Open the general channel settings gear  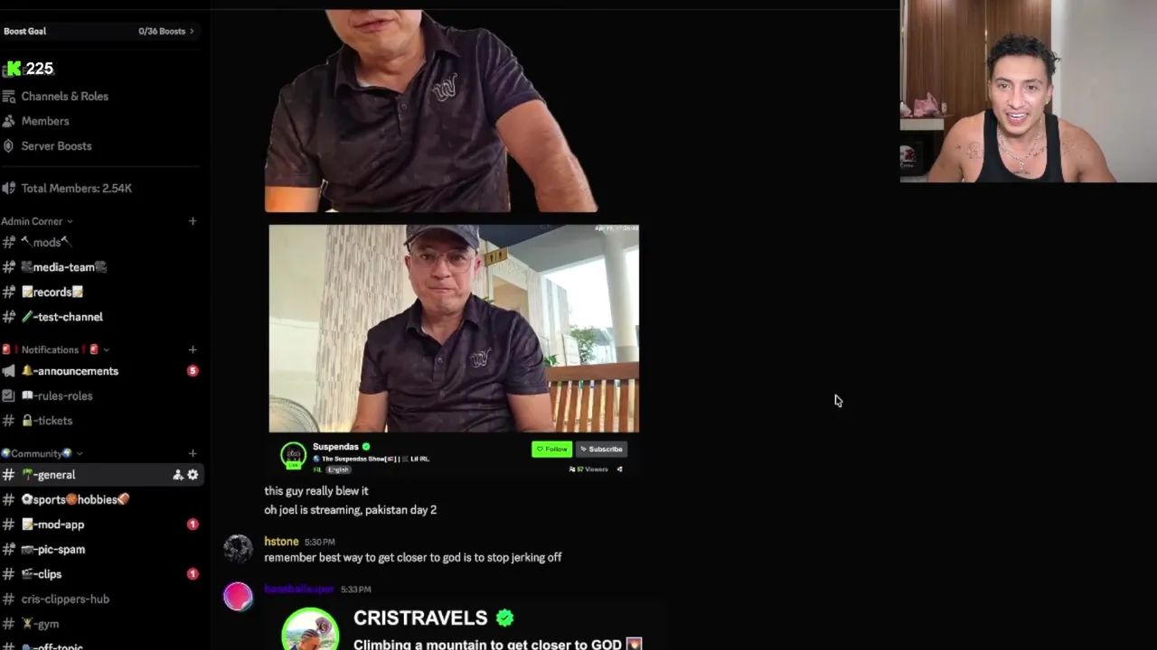pos(193,475)
